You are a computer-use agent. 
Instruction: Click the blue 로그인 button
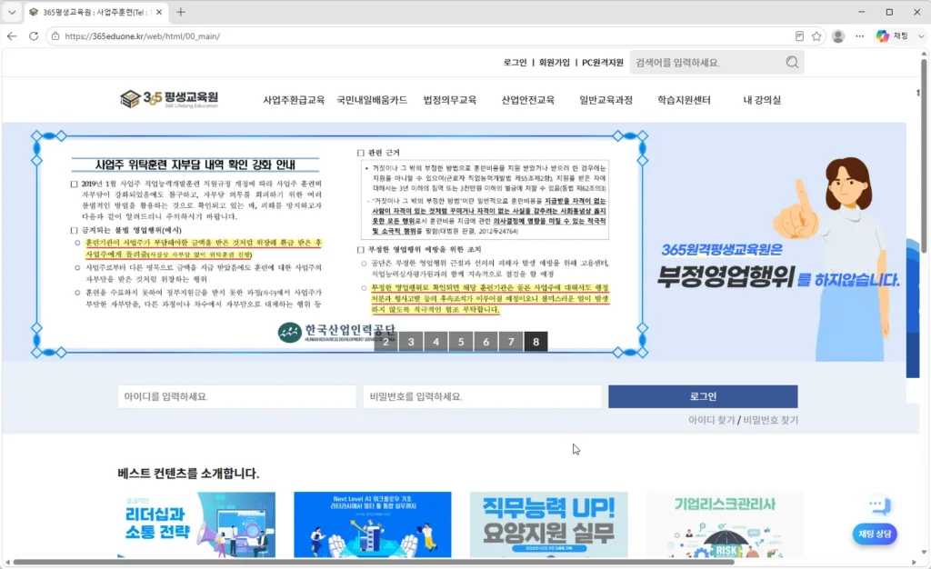[703, 396]
